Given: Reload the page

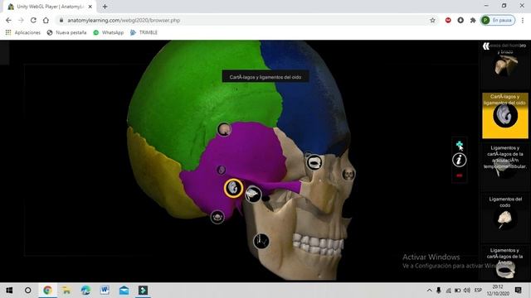Looking at the screenshot, I should coord(33,20).
